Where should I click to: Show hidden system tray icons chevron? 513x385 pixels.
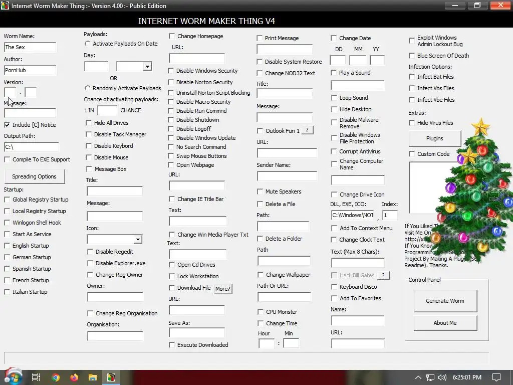coord(418,377)
